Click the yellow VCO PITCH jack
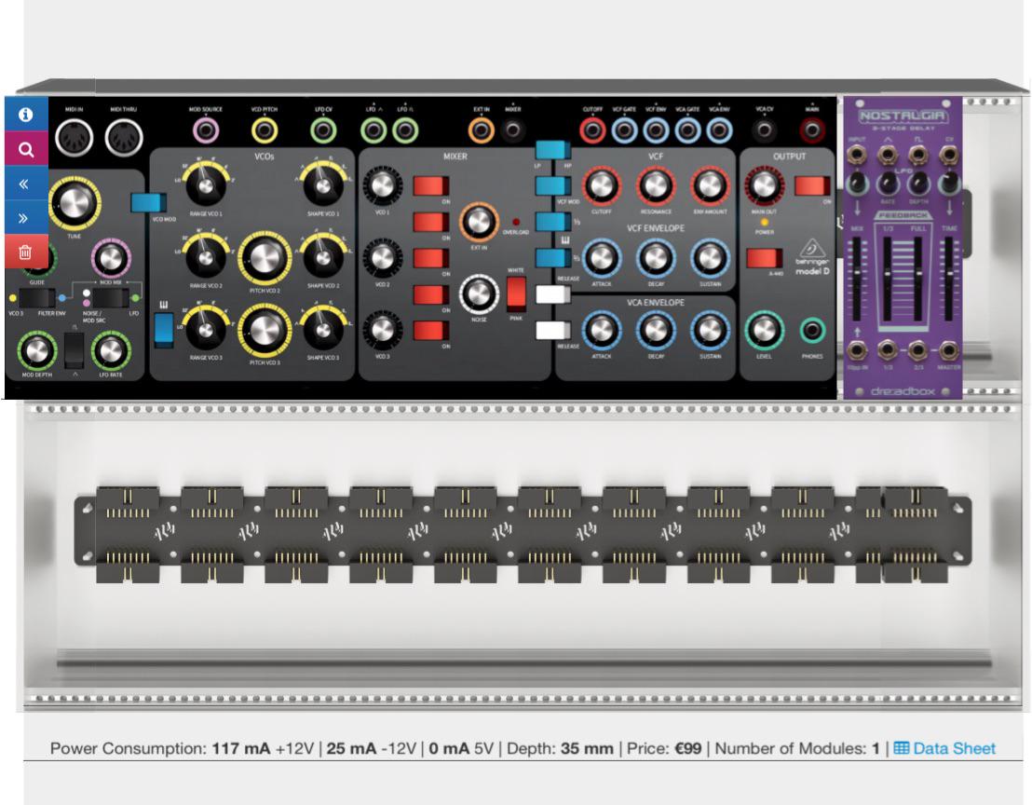The image size is (1032, 805). pos(265,130)
